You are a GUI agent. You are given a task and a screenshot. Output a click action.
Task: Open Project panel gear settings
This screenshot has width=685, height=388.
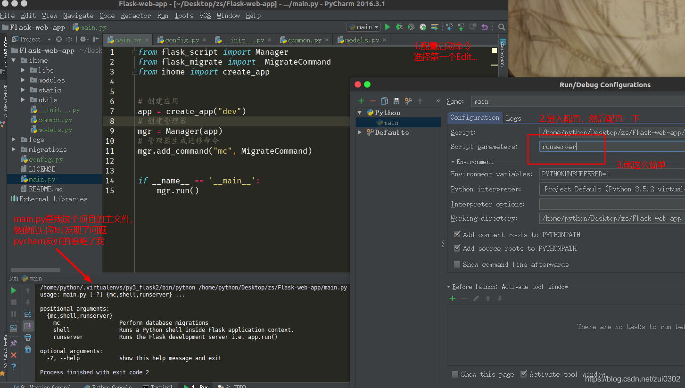tap(84, 40)
